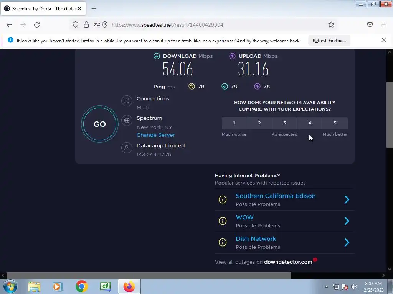Open the C# application on the taskbar

pyautogui.click(x=105, y=286)
